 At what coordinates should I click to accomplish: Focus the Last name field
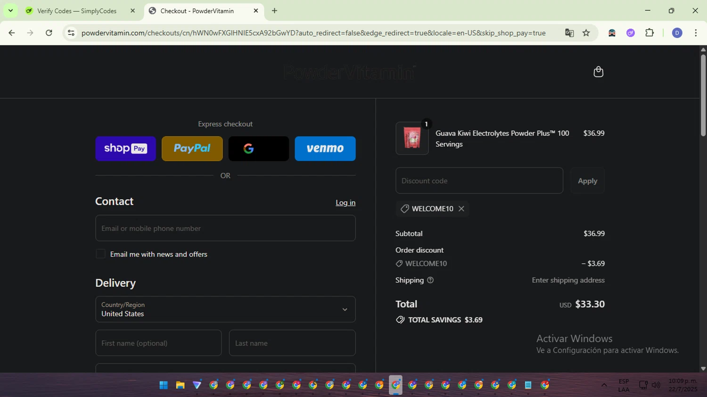292,343
